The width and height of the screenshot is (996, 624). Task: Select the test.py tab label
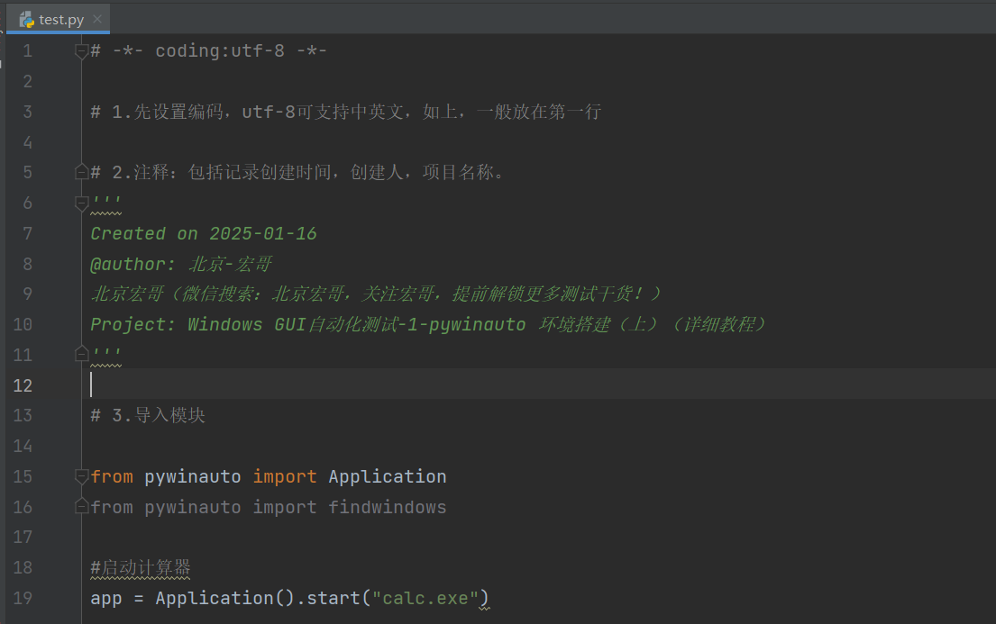[61, 19]
